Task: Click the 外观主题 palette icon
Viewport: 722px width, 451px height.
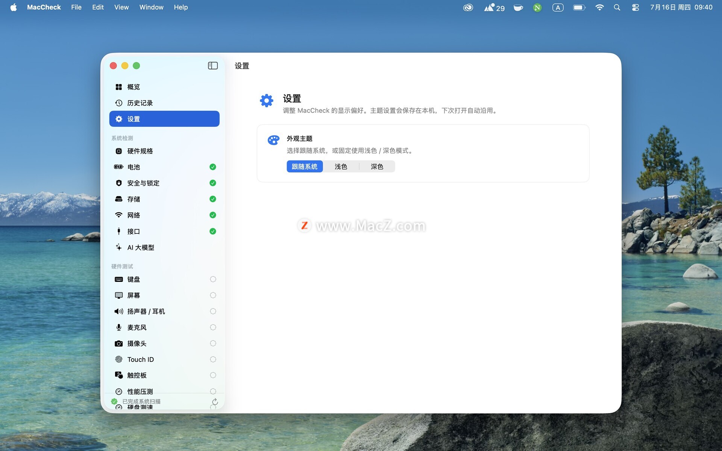Action: click(273, 140)
